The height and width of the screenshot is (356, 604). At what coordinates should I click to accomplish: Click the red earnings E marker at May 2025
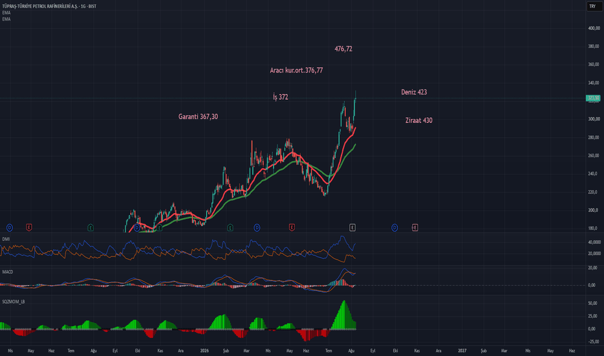[29, 227]
